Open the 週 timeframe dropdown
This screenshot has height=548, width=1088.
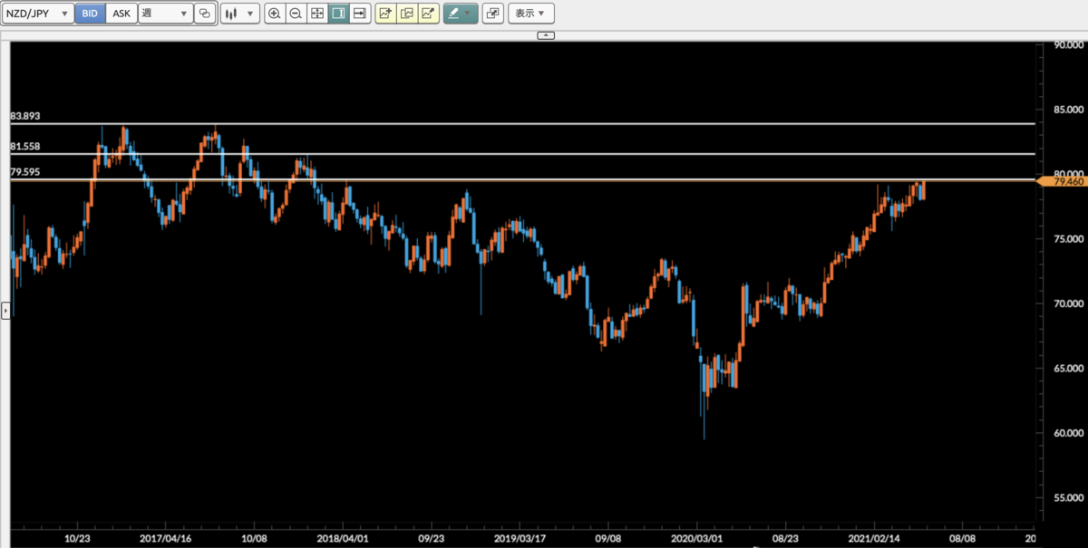(x=165, y=14)
